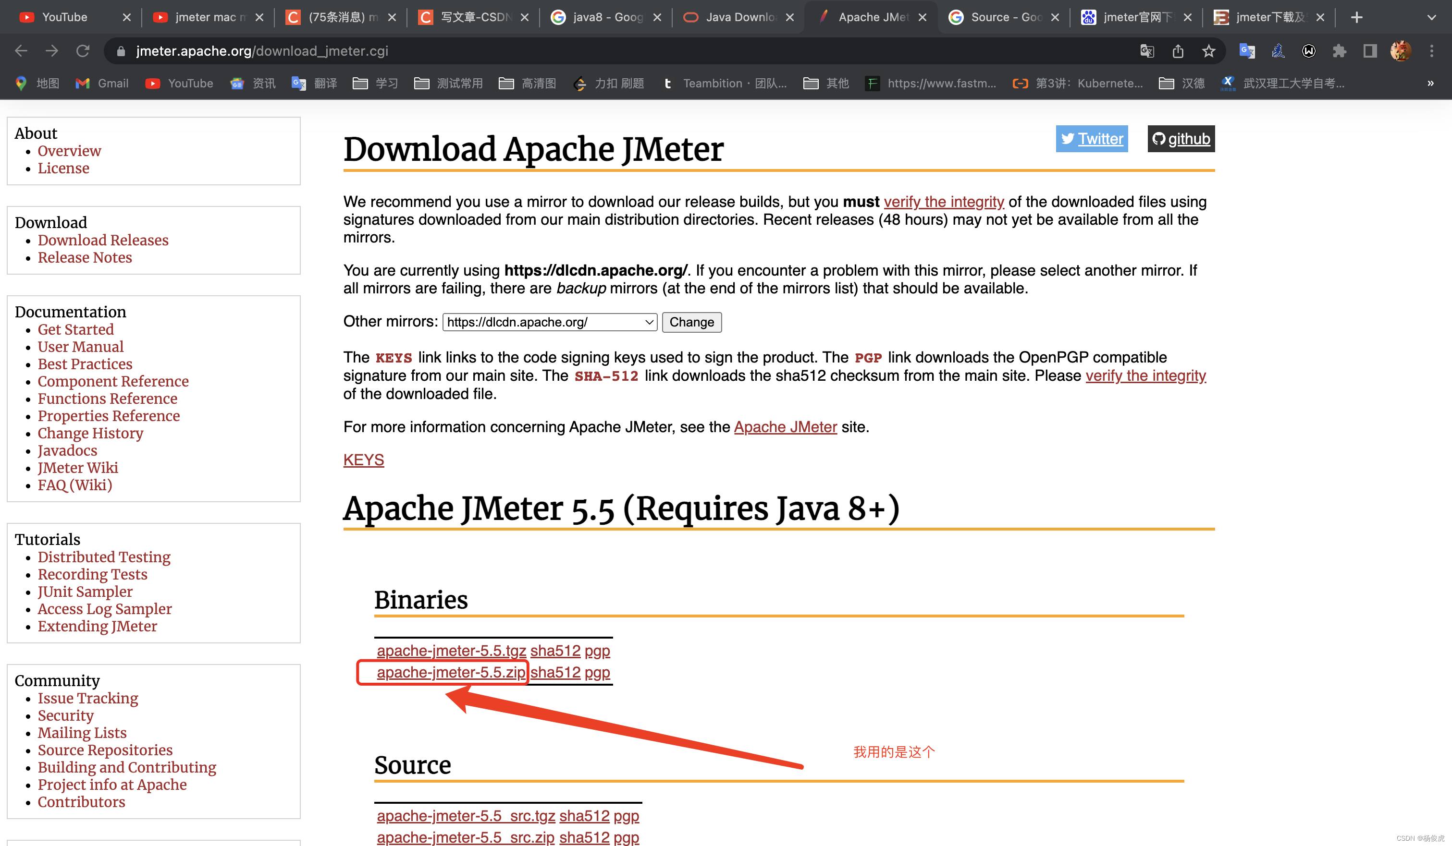Open Issue Tracking in Community
The width and height of the screenshot is (1452, 846).
pos(87,698)
